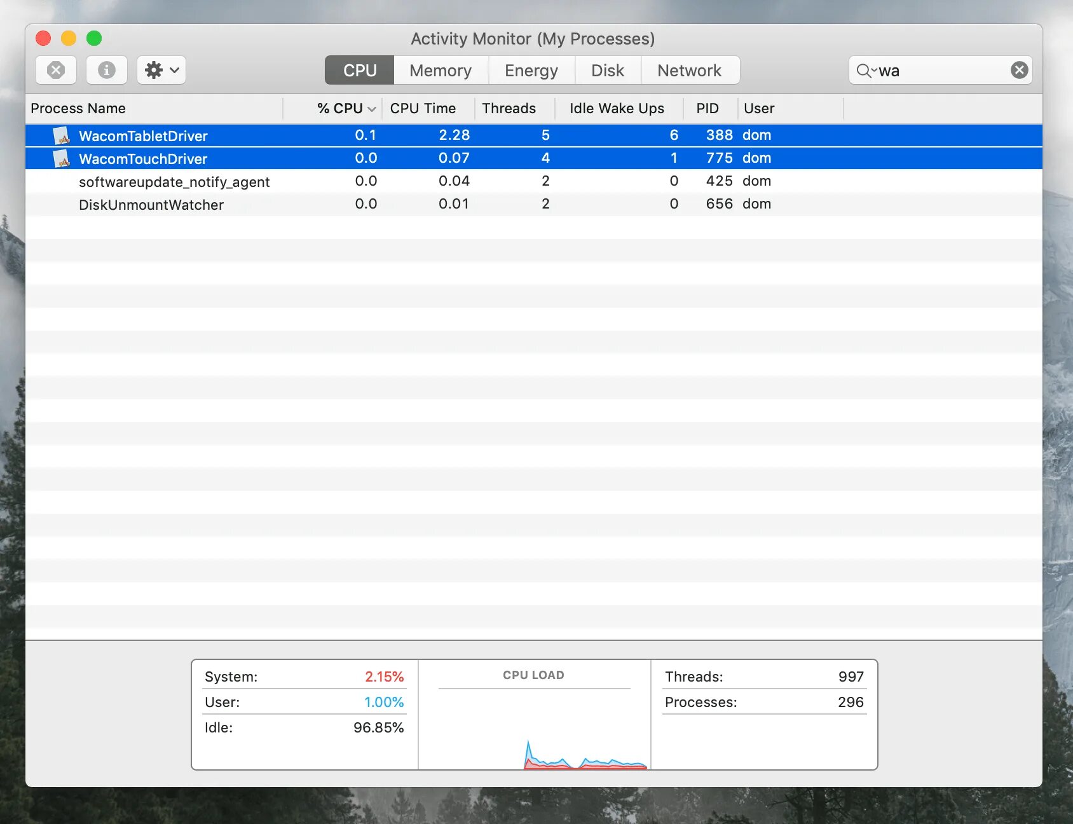Click the Processes 296 total
The height and width of the screenshot is (824, 1073).
pyautogui.click(x=764, y=702)
